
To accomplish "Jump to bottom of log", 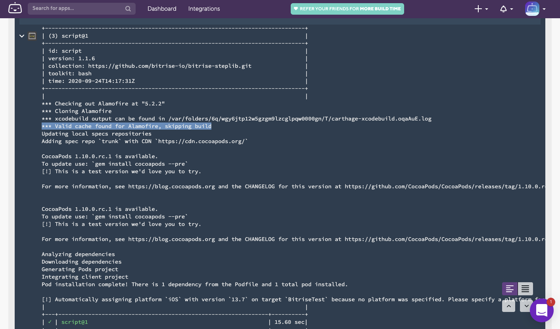I will click(x=526, y=306).
